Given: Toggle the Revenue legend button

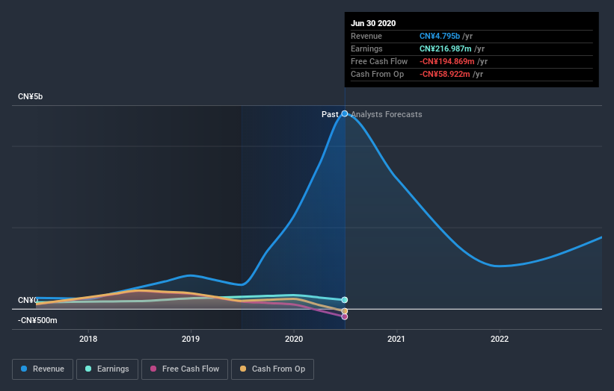Looking at the screenshot, I should click(x=43, y=369).
